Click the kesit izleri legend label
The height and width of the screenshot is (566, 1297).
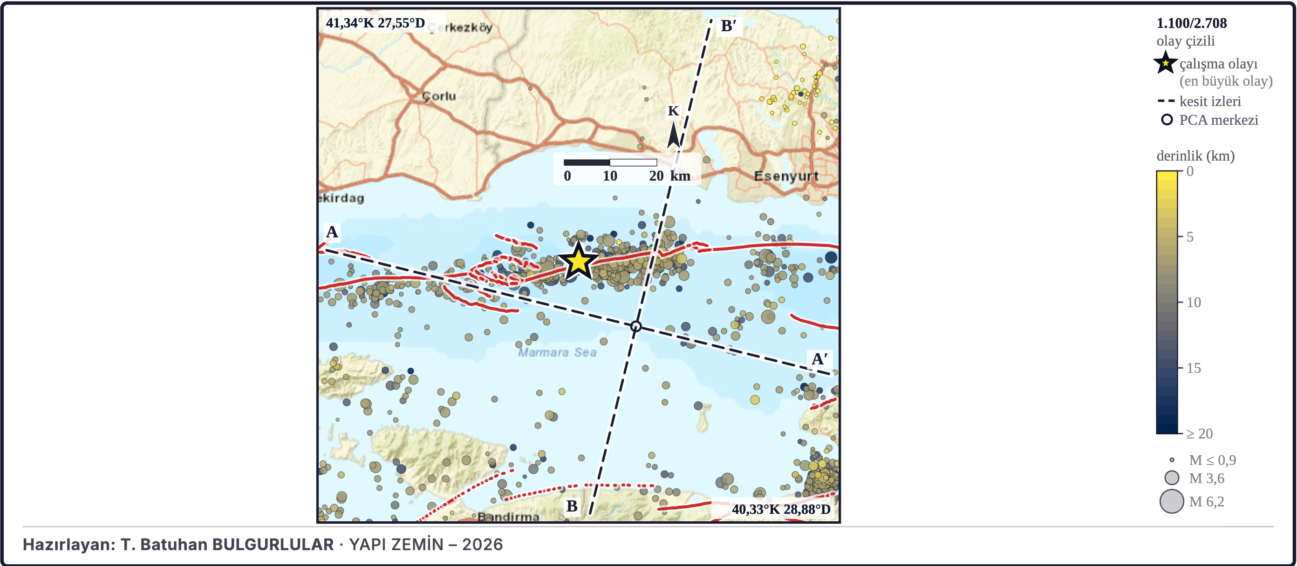click(x=1210, y=101)
